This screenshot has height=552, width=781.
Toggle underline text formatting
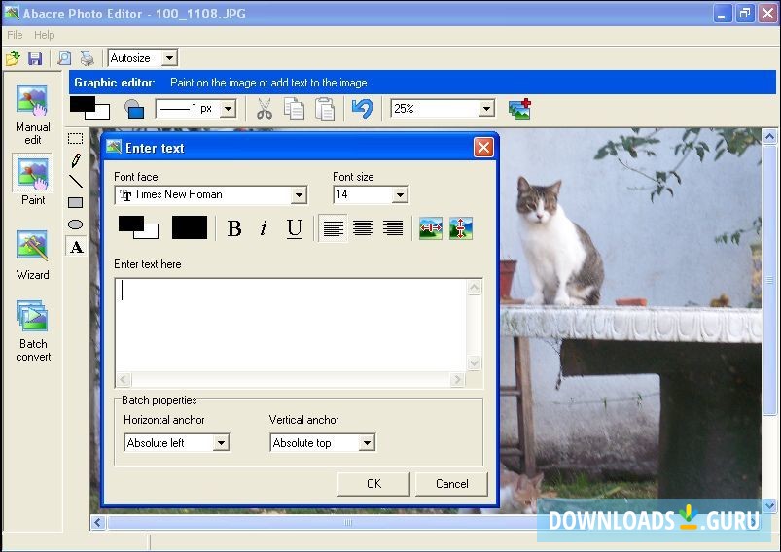(295, 228)
